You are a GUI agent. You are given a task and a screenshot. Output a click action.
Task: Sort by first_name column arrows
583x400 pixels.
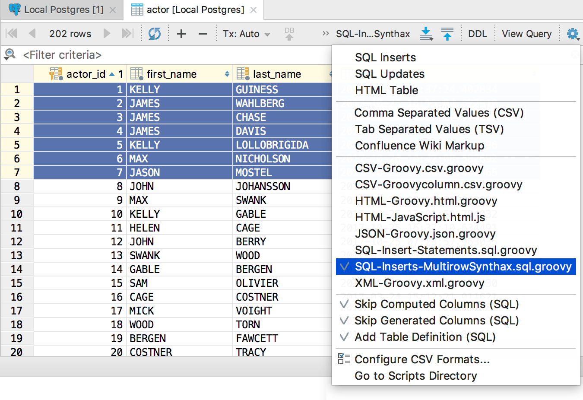227,74
